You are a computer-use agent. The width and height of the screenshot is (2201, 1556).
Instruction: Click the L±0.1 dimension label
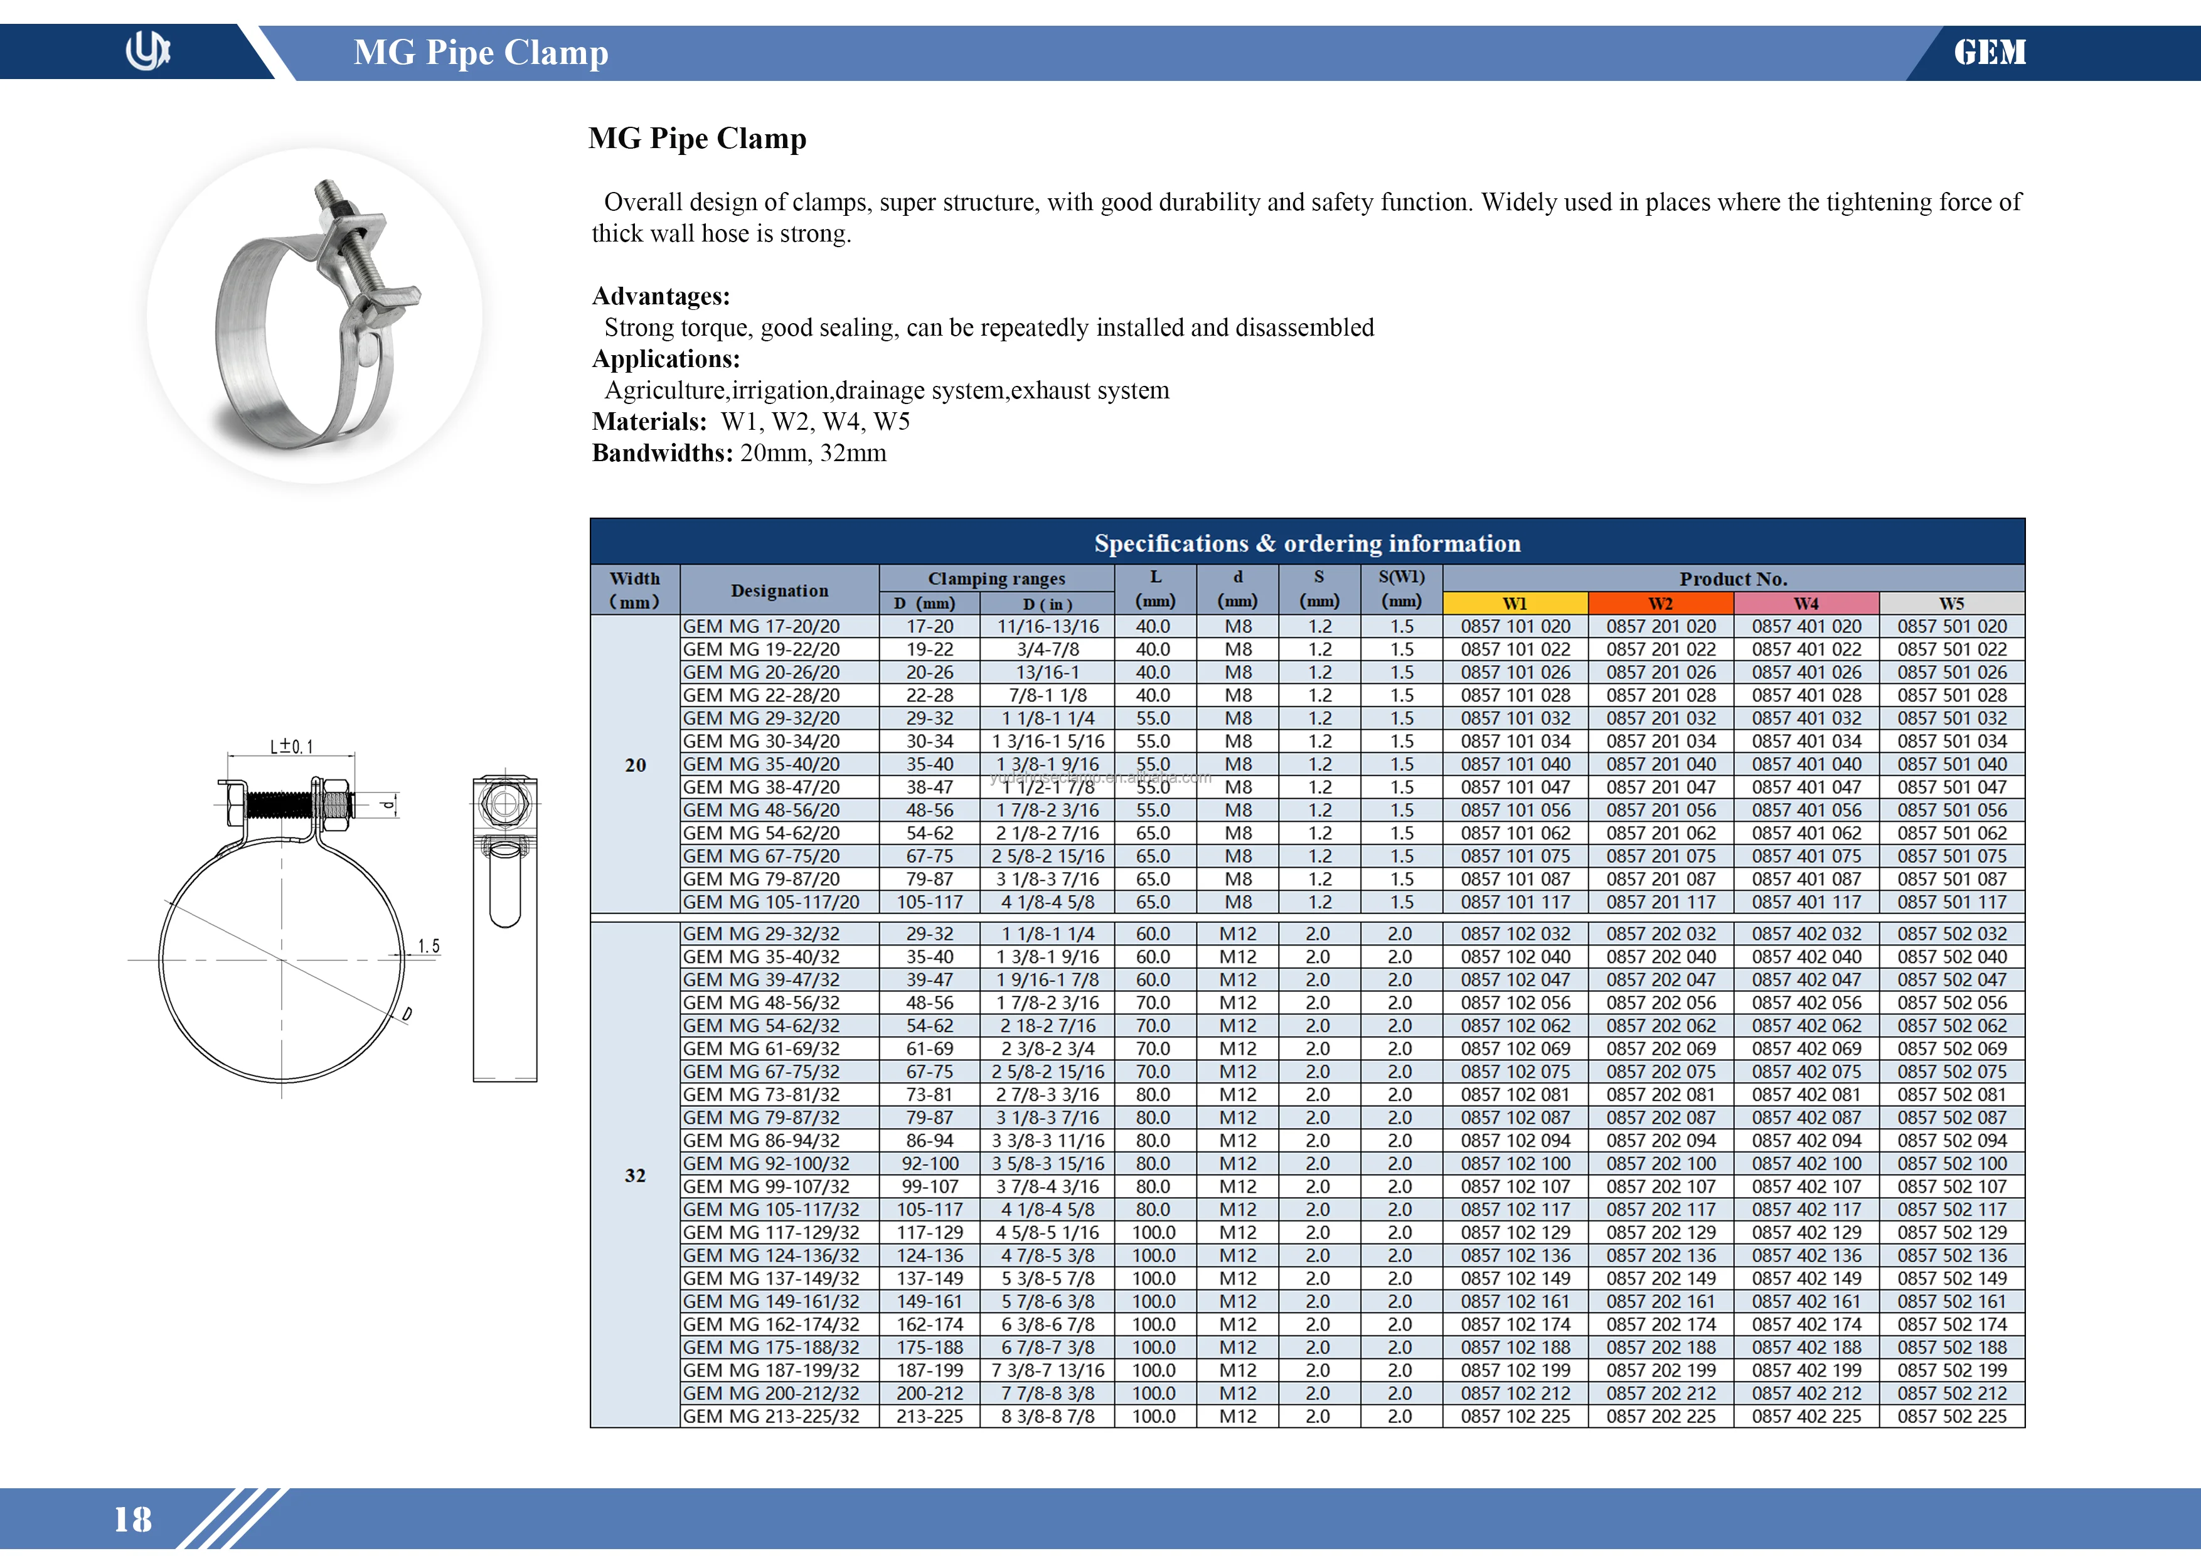point(291,746)
